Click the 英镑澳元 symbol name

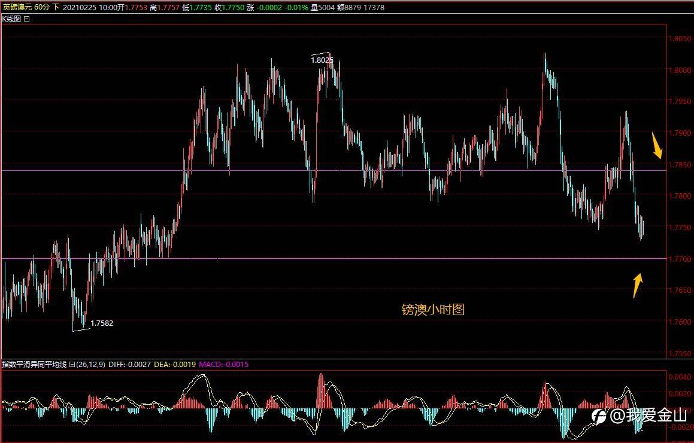point(17,7)
